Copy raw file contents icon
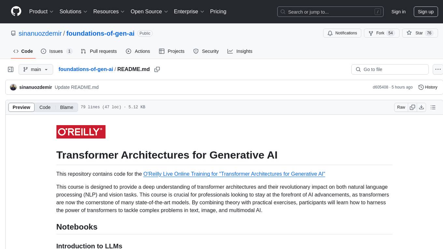Image resolution: width=443 pixels, height=249 pixels. pos(412,107)
